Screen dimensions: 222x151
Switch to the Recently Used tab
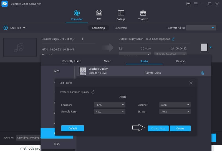pyautogui.click(x=71, y=61)
